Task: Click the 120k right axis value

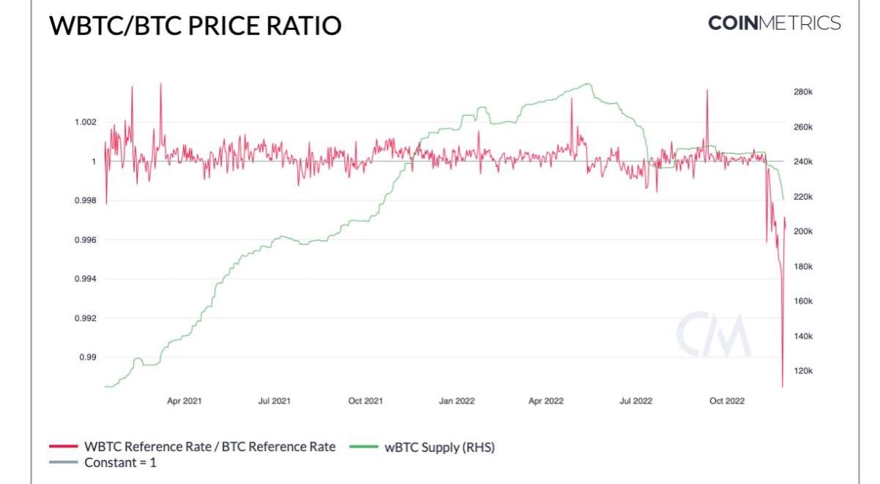Action: 804,371
